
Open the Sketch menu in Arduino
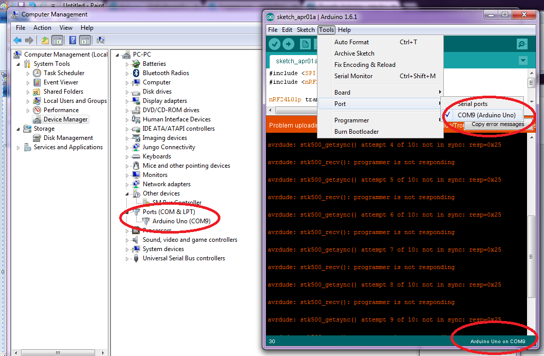pyautogui.click(x=305, y=30)
